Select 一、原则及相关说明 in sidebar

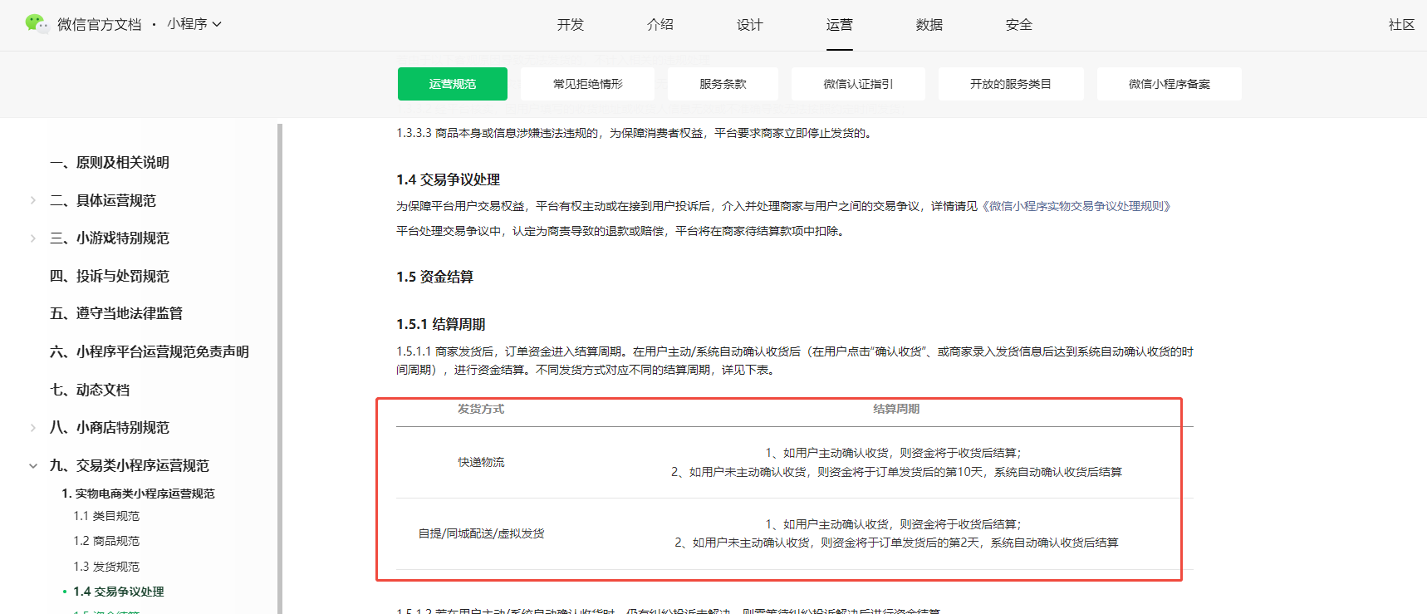[x=110, y=163]
